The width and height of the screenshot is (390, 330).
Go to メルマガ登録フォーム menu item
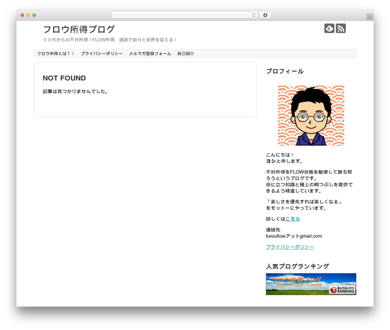click(x=150, y=54)
